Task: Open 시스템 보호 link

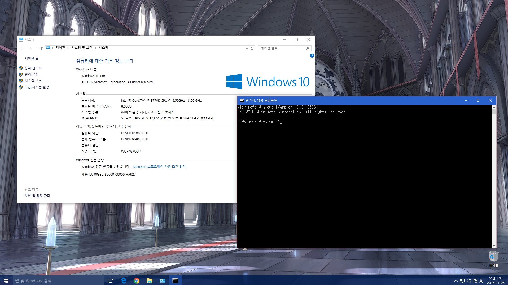Action: coord(33,81)
